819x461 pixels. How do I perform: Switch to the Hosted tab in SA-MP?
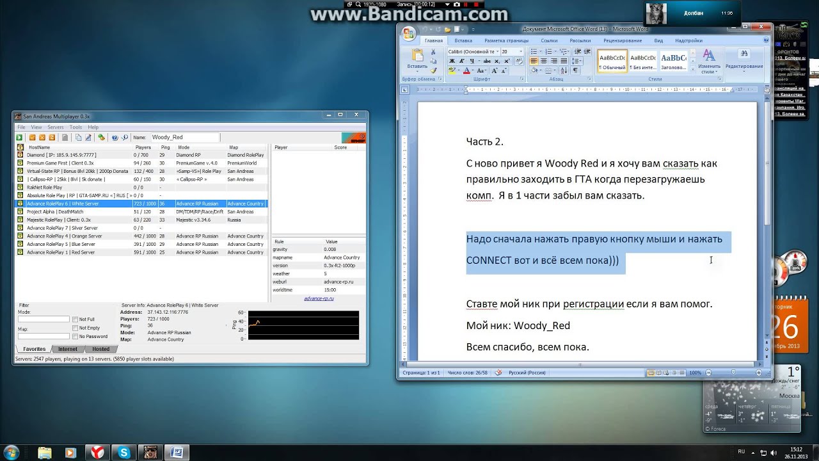click(x=101, y=349)
